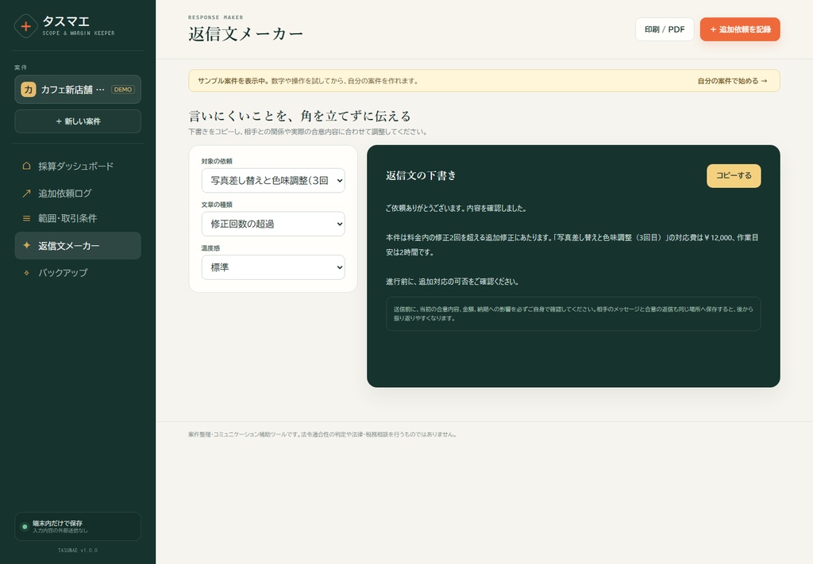Click the footer disclaimer 案件整理 text
Viewport: 813px width, 564px height.
[x=322, y=435]
